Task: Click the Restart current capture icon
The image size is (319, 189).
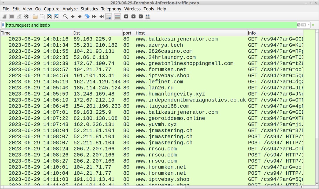Action: [x=19, y=16]
